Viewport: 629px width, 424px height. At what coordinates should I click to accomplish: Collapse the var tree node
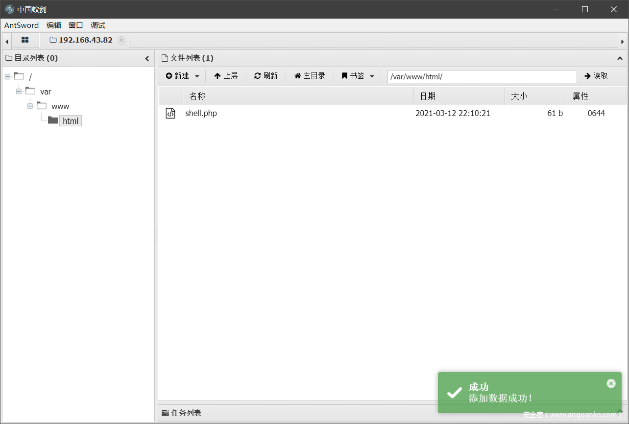pyautogui.click(x=19, y=91)
